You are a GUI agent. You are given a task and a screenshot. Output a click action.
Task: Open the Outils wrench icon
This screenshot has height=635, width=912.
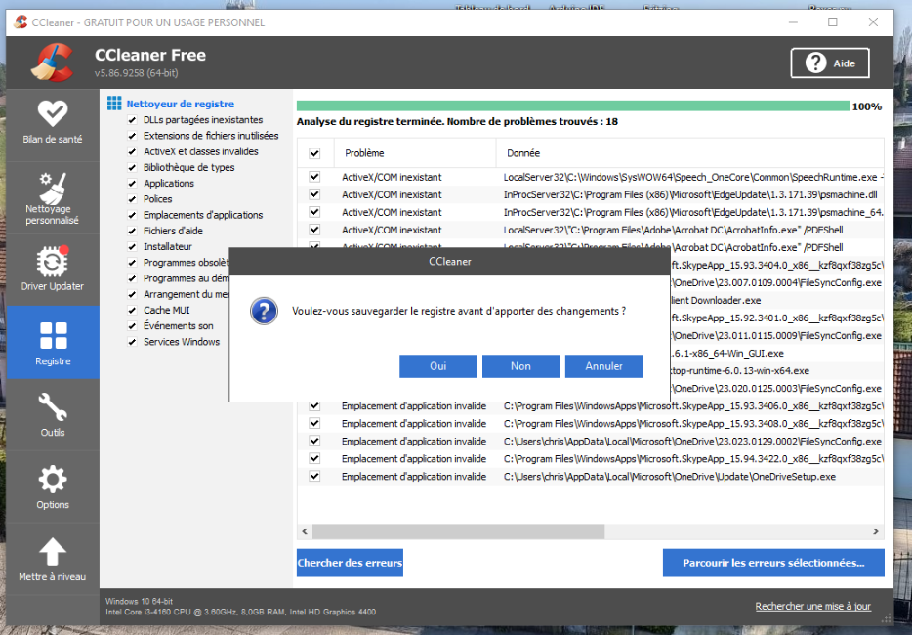53,406
